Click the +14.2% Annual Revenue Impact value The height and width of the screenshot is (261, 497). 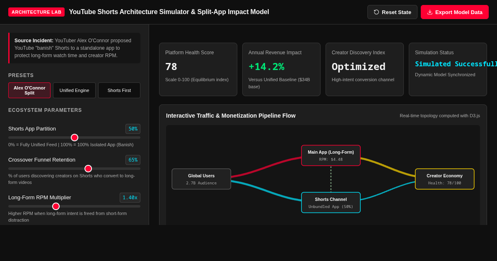click(266, 67)
